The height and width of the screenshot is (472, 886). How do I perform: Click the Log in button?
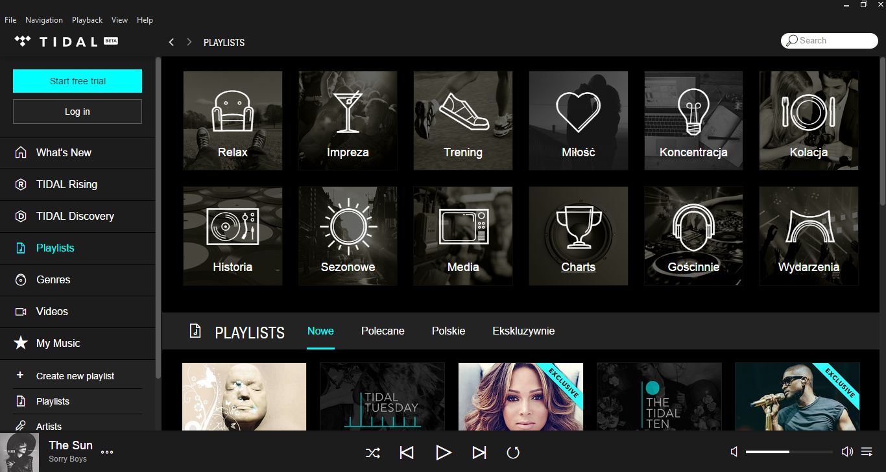point(77,112)
